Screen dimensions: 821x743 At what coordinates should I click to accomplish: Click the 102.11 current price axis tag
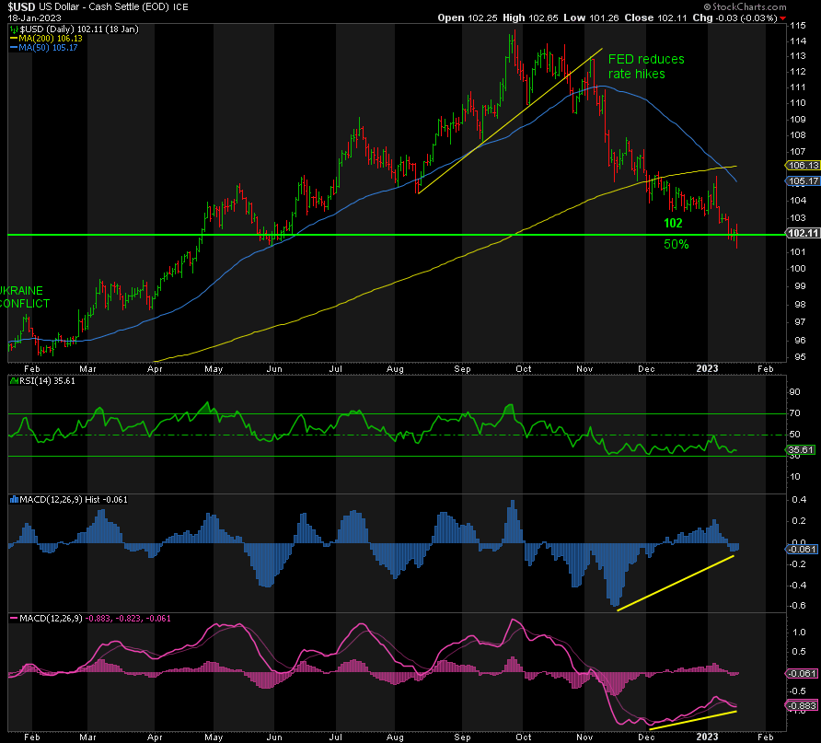click(802, 235)
